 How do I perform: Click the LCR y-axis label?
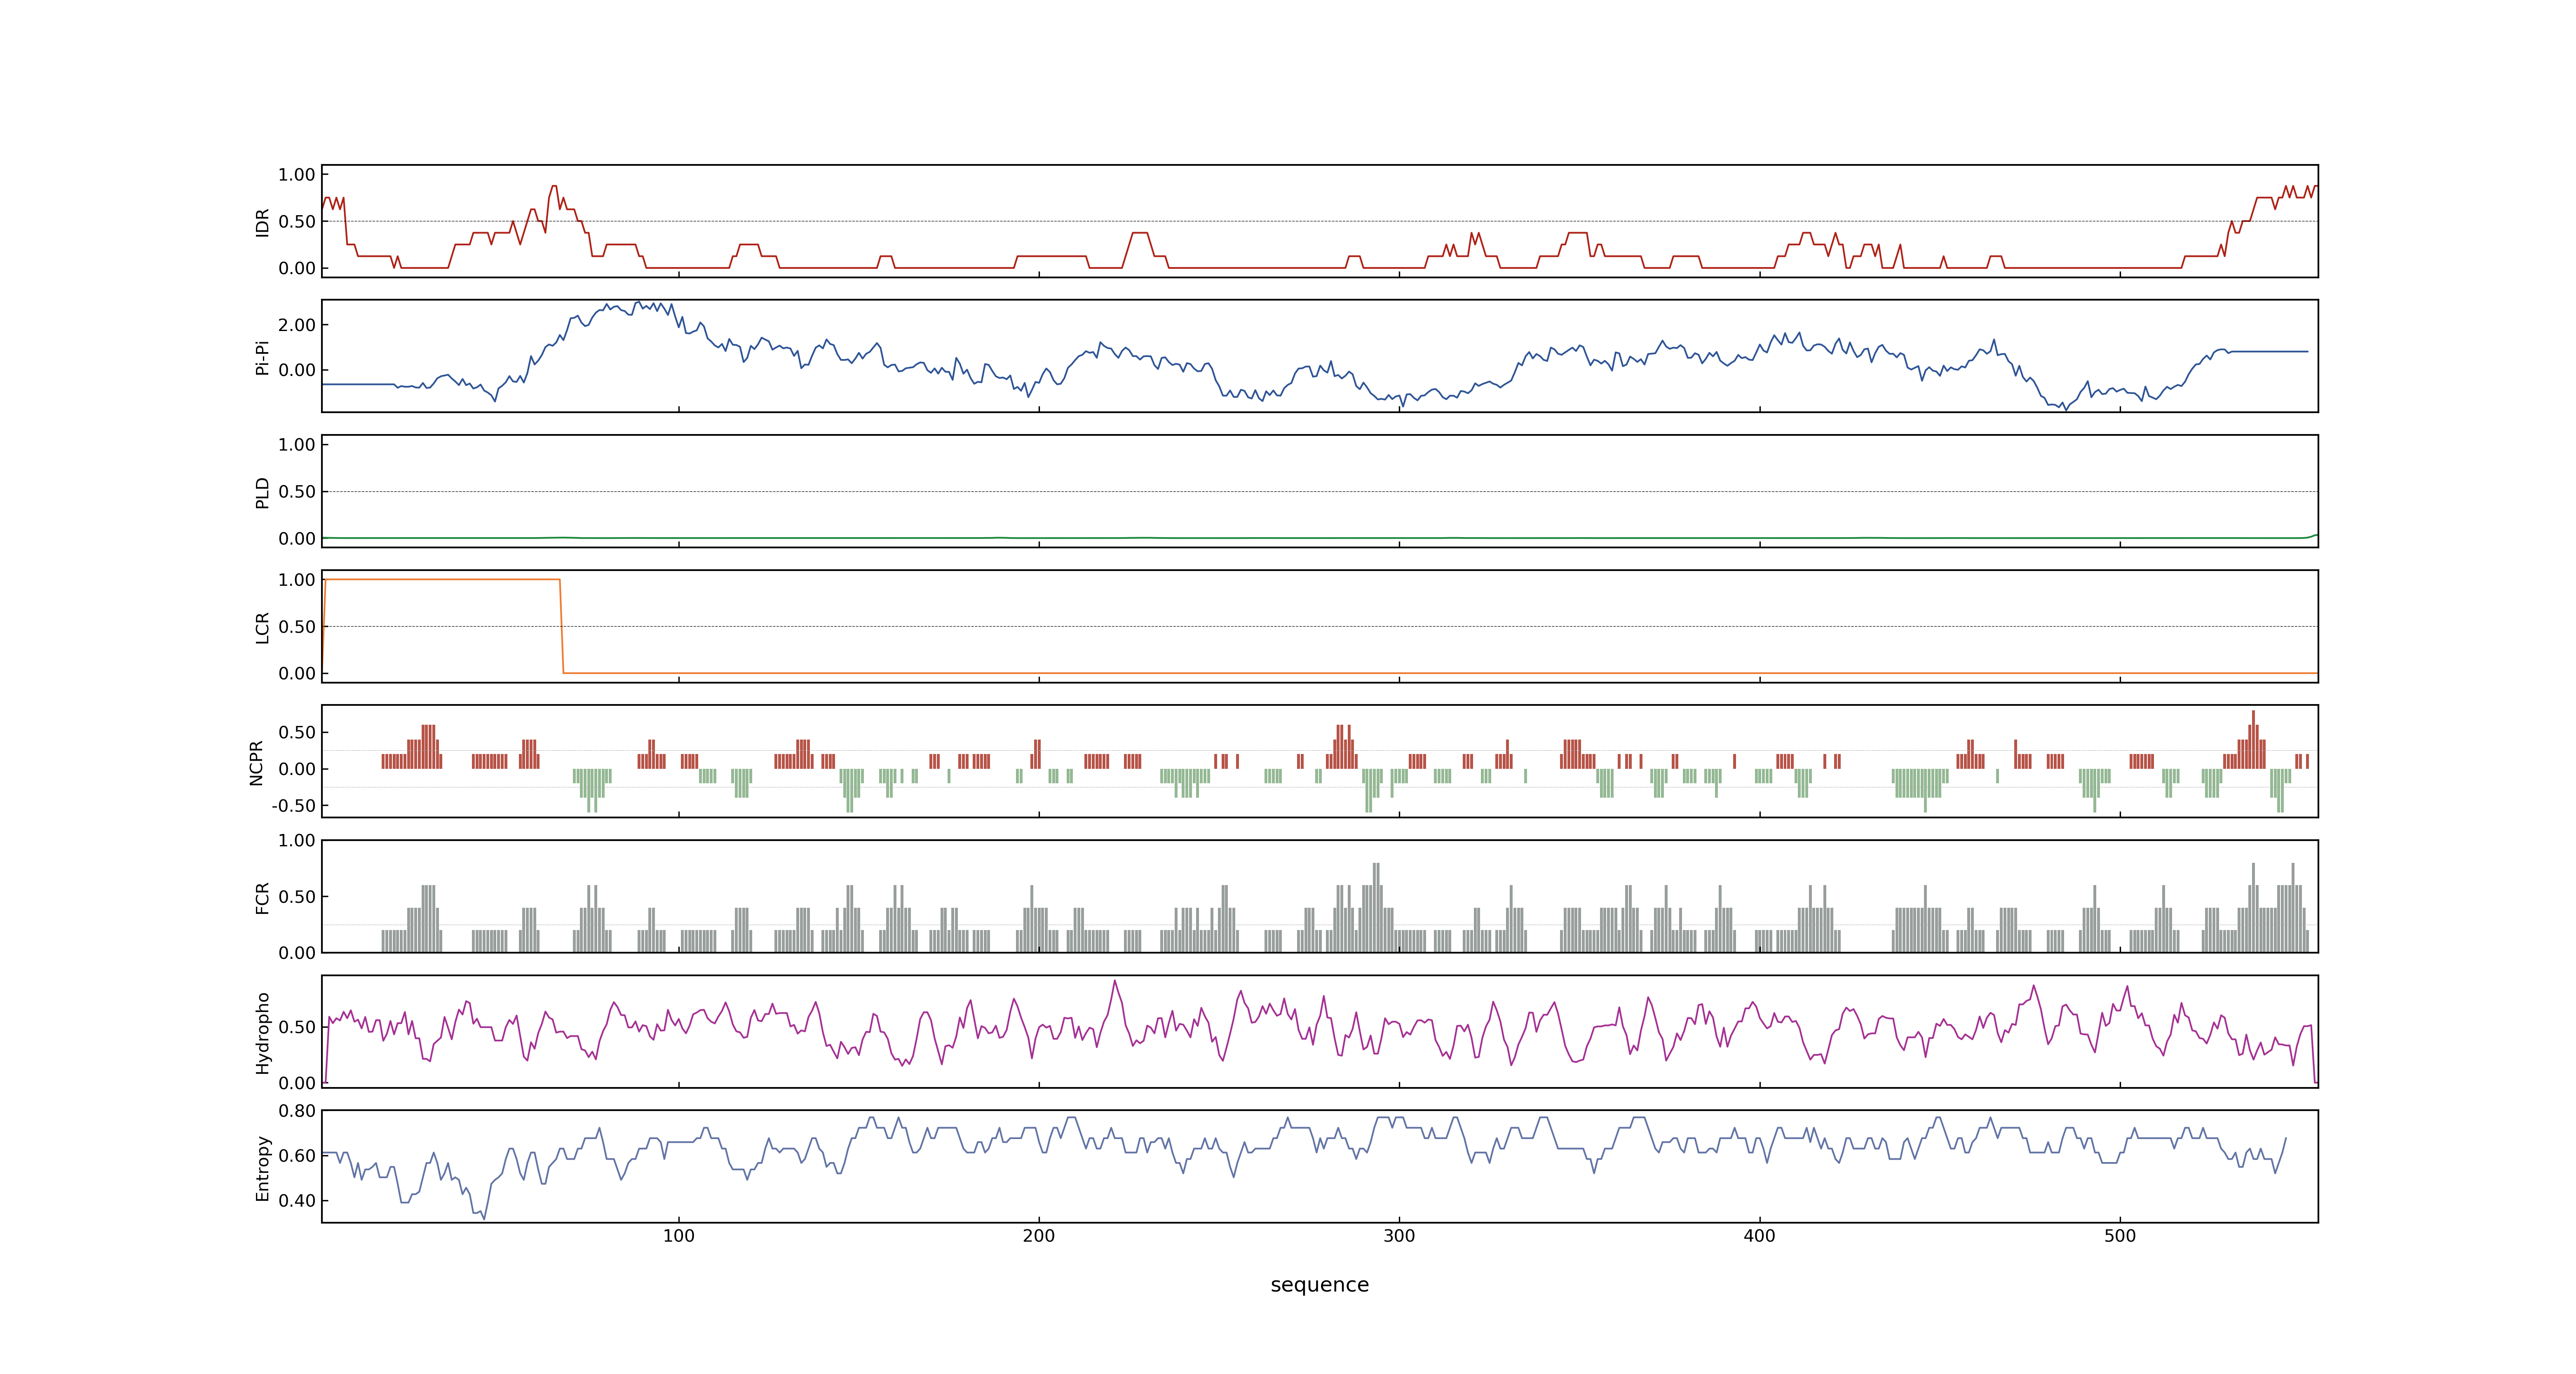(262, 627)
